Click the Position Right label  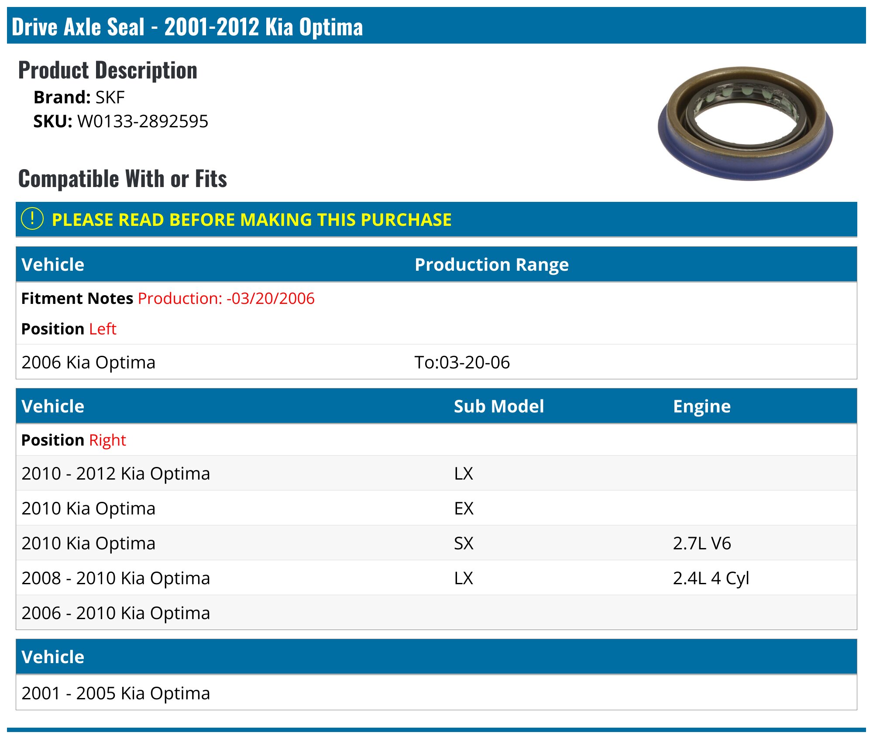click(73, 440)
